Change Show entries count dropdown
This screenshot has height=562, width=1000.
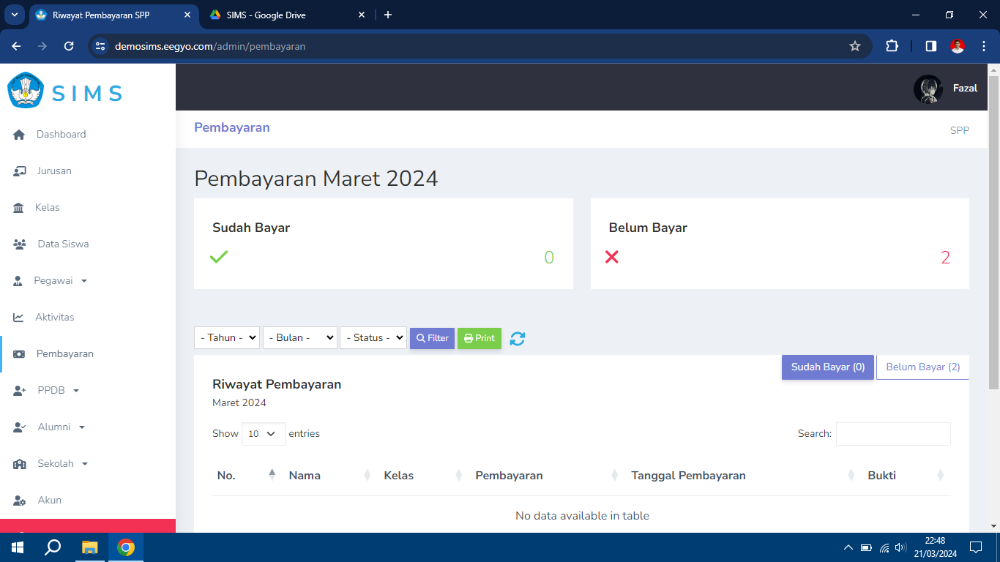[264, 434]
